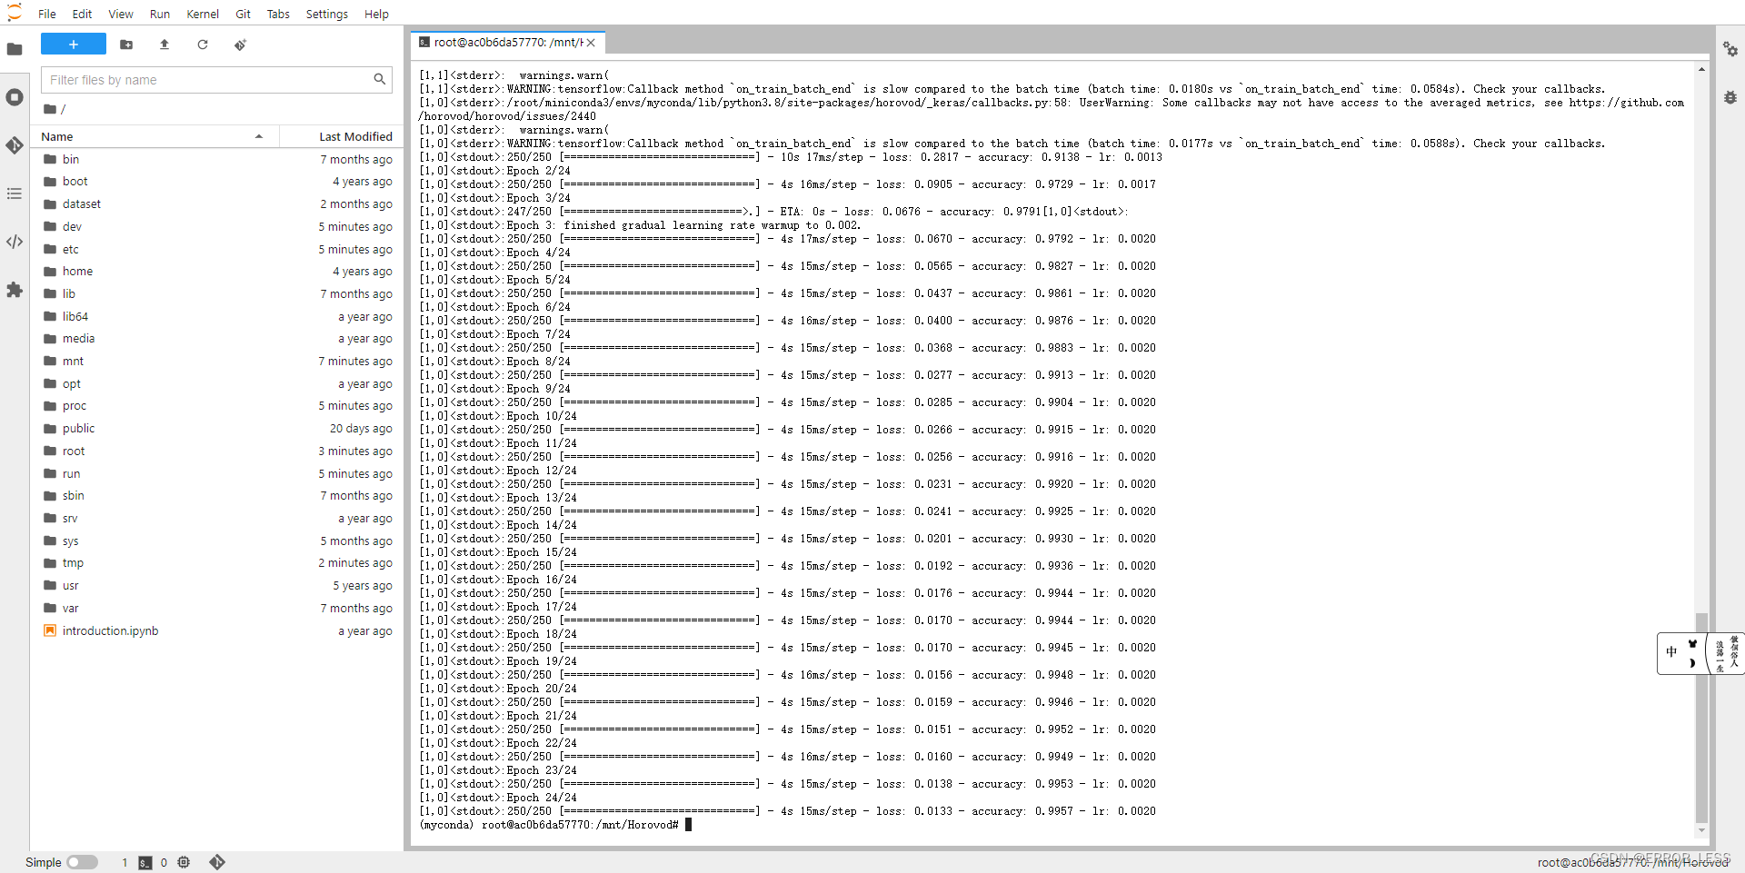Select the public folder
Viewport: 1745px width, 873px height.
[x=218, y=429]
